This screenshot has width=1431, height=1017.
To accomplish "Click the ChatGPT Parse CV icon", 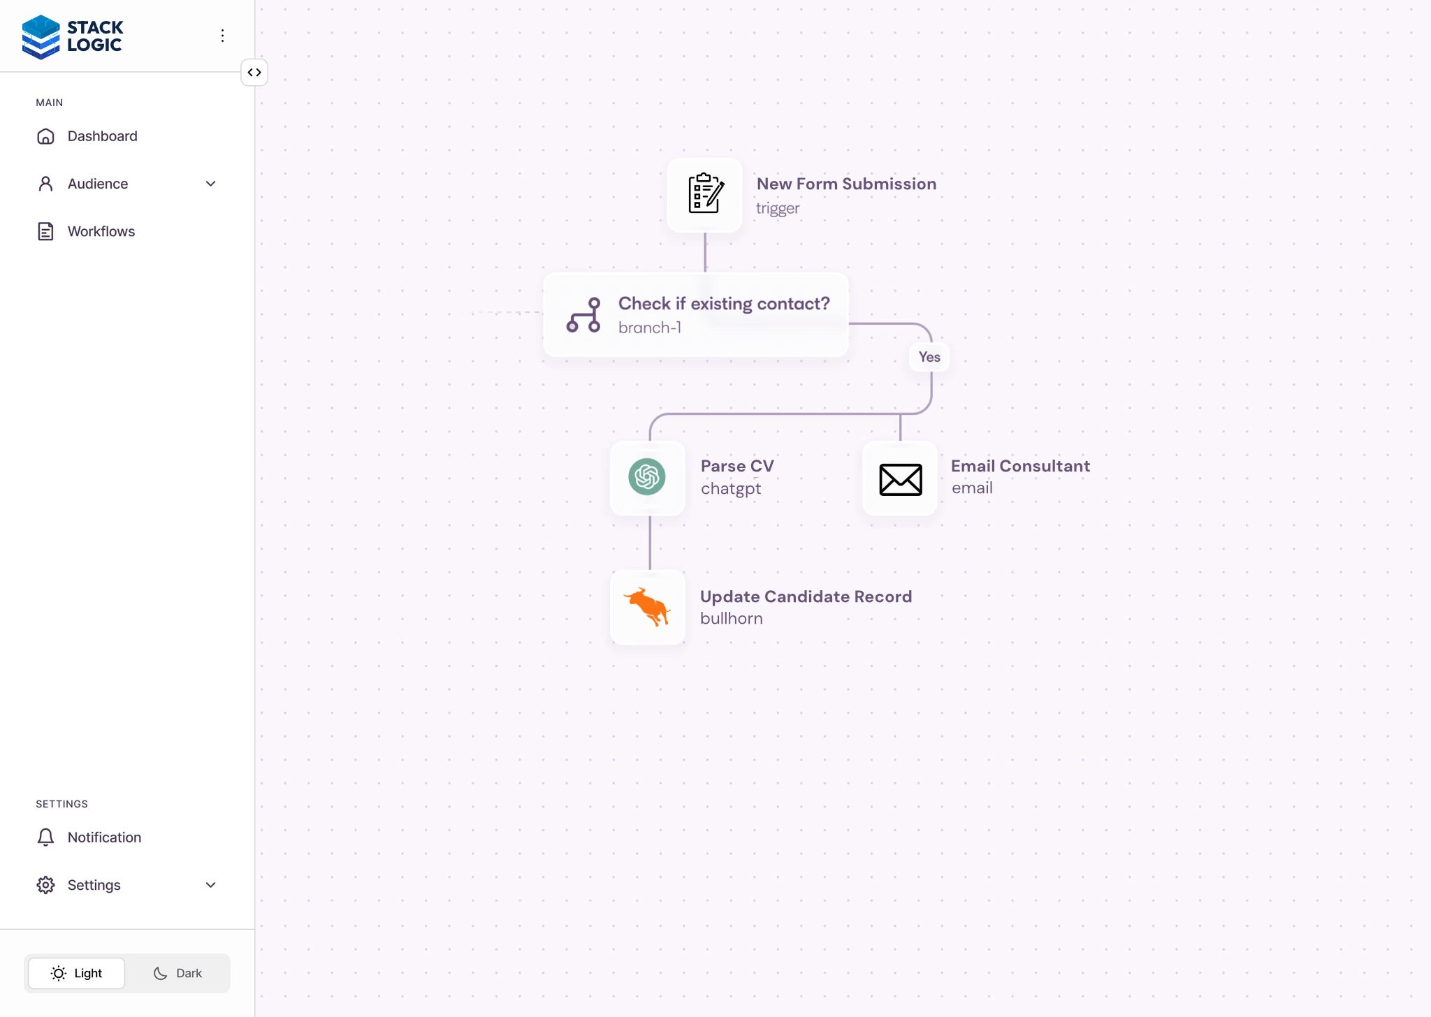I will coord(647,477).
